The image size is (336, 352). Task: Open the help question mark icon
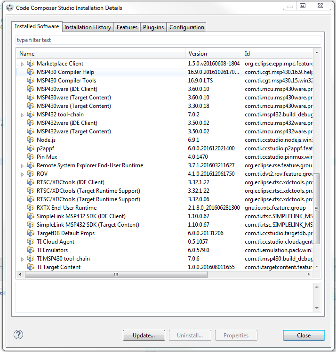coord(18,335)
